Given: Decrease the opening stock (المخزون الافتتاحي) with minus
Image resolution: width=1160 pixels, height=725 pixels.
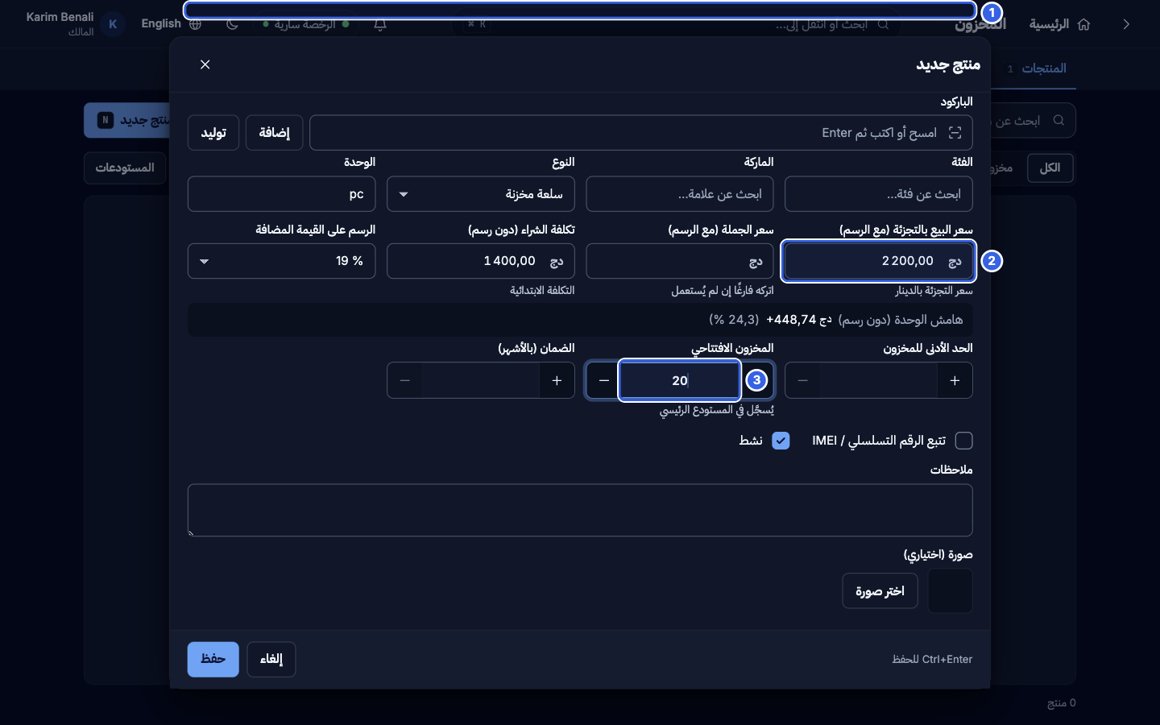Looking at the screenshot, I should [604, 380].
